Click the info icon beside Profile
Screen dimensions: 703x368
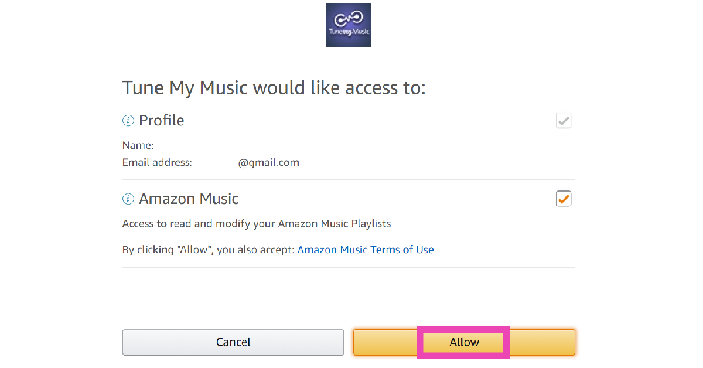click(128, 121)
